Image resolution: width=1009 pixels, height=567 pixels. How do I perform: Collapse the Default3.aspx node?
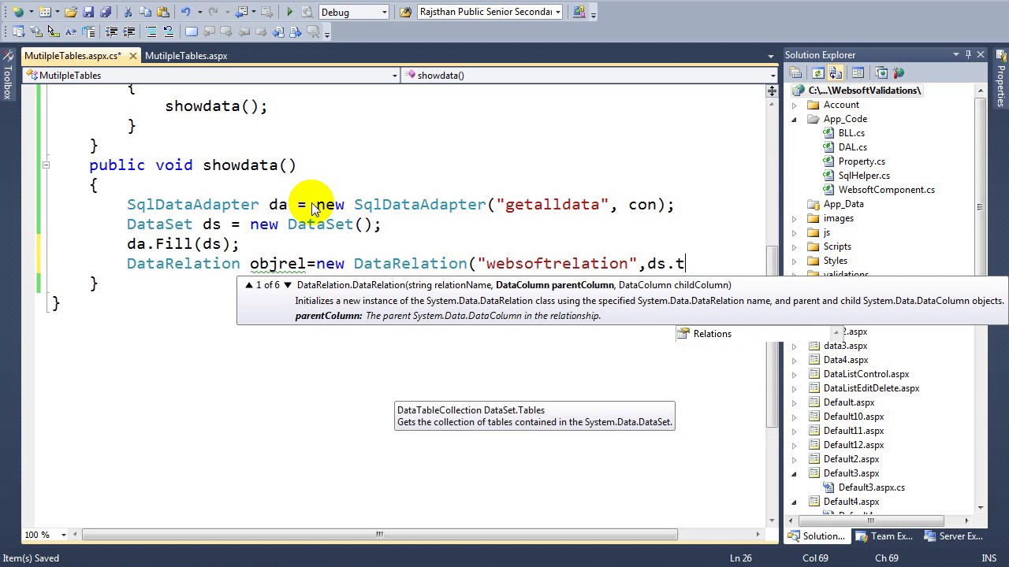click(x=795, y=473)
